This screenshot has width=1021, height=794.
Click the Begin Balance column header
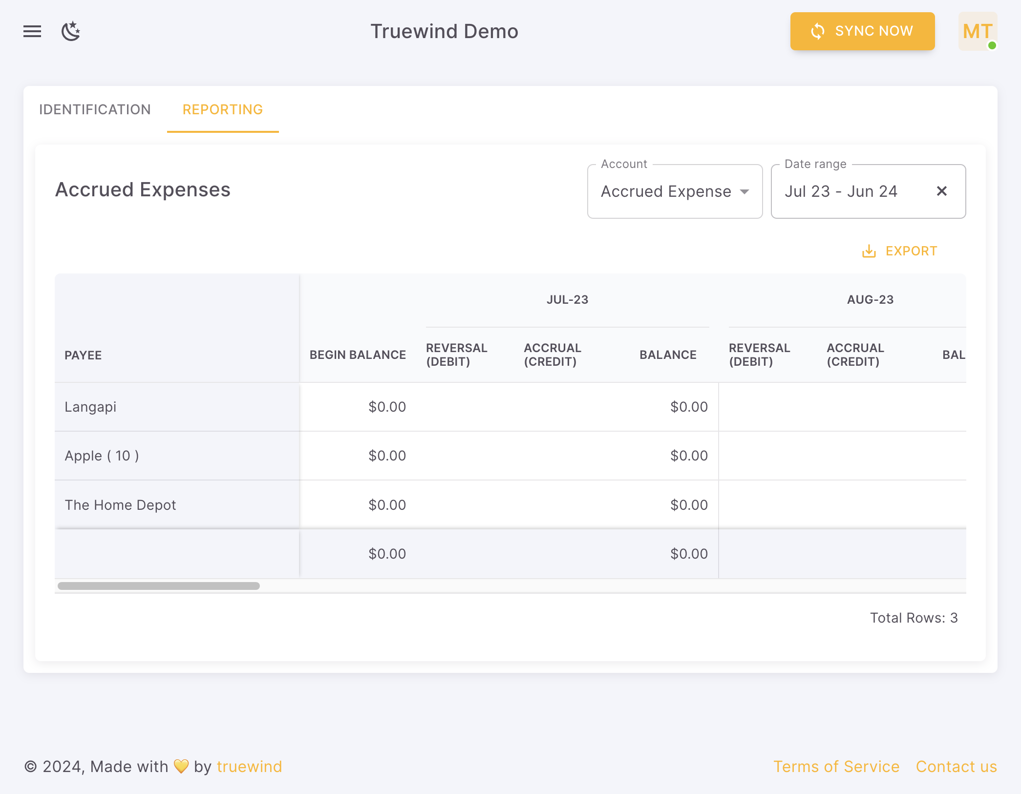click(x=358, y=355)
